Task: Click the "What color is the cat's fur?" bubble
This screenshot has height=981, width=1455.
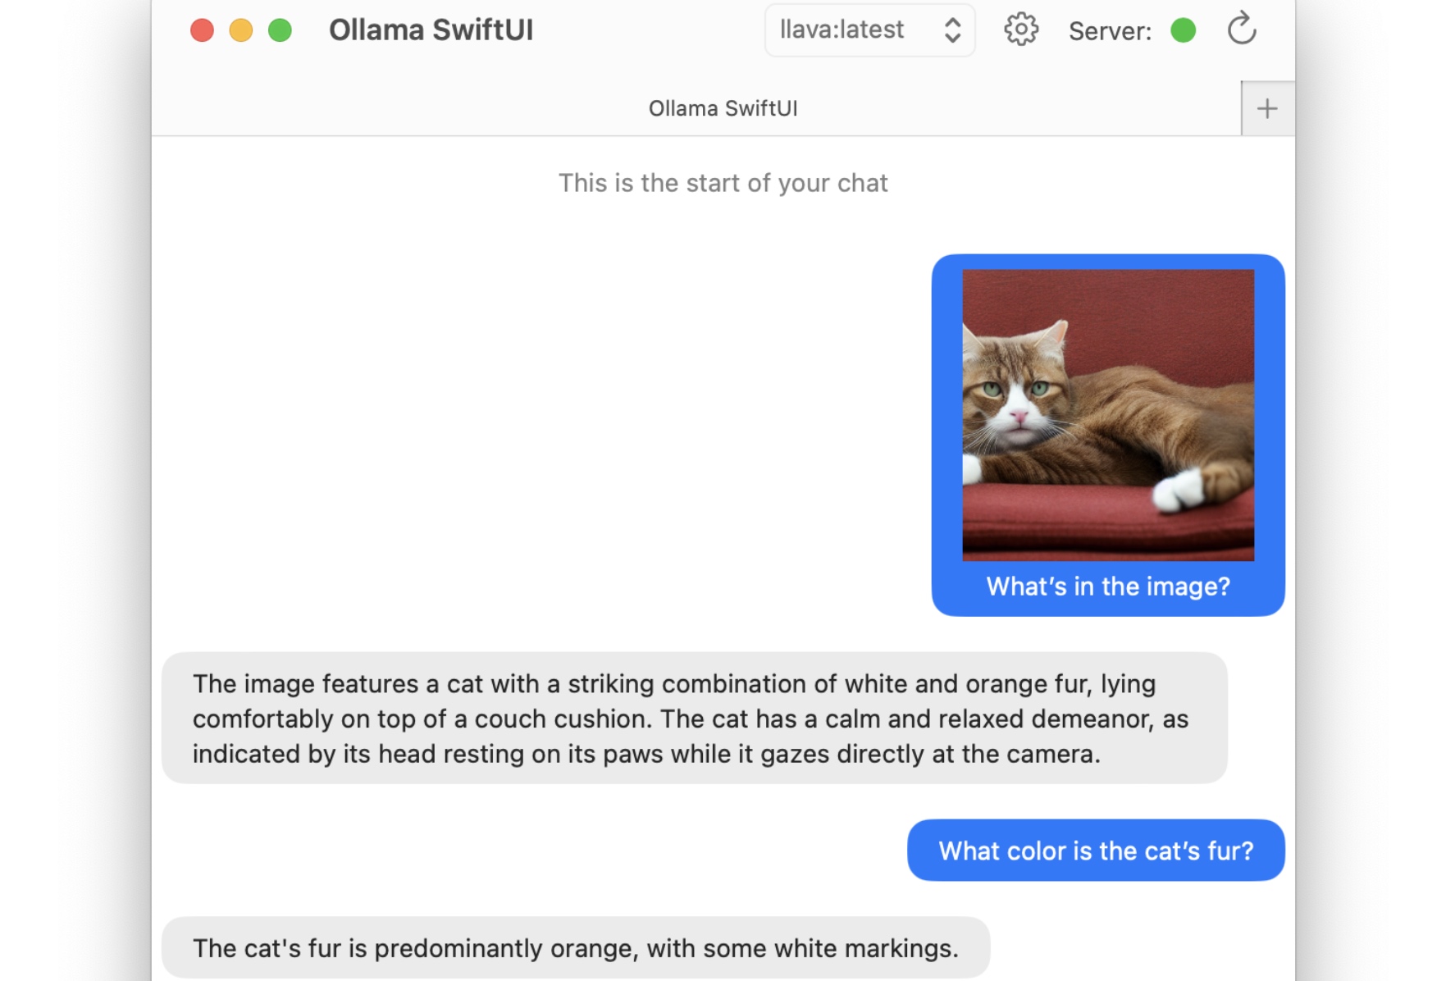Action: point(1096,851)
